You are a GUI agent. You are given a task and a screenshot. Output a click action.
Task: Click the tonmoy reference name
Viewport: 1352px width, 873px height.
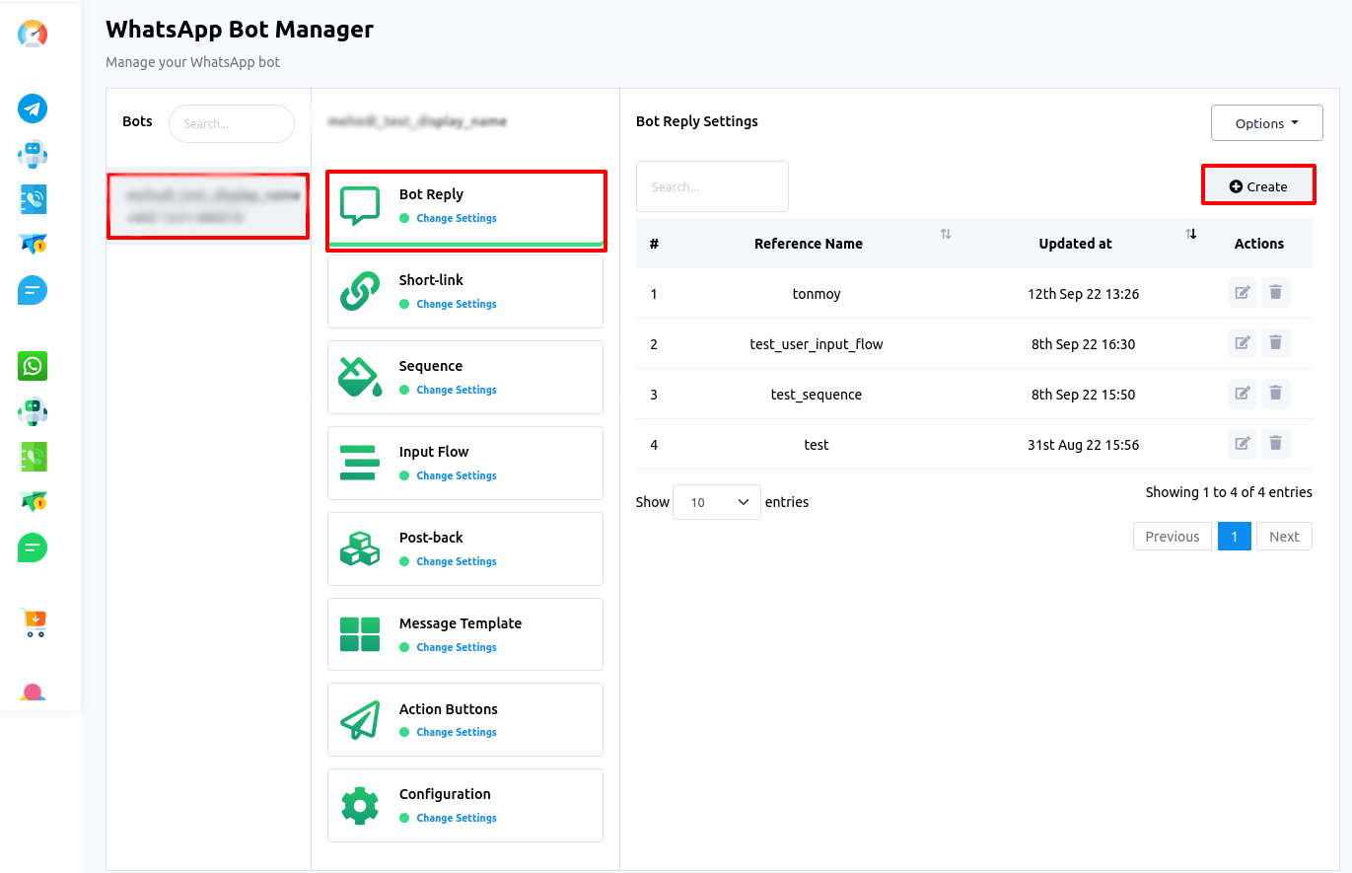pos(817,294)
